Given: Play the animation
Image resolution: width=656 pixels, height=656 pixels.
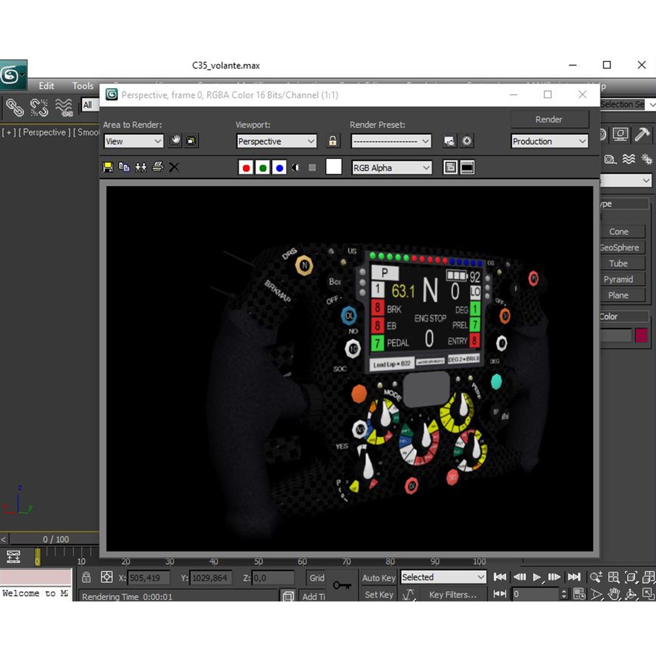Looking at the screenshot, I should point(537,578).
